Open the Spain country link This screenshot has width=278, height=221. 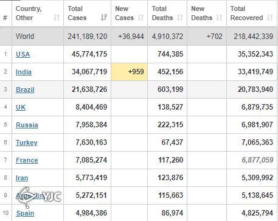coord(25,213)
